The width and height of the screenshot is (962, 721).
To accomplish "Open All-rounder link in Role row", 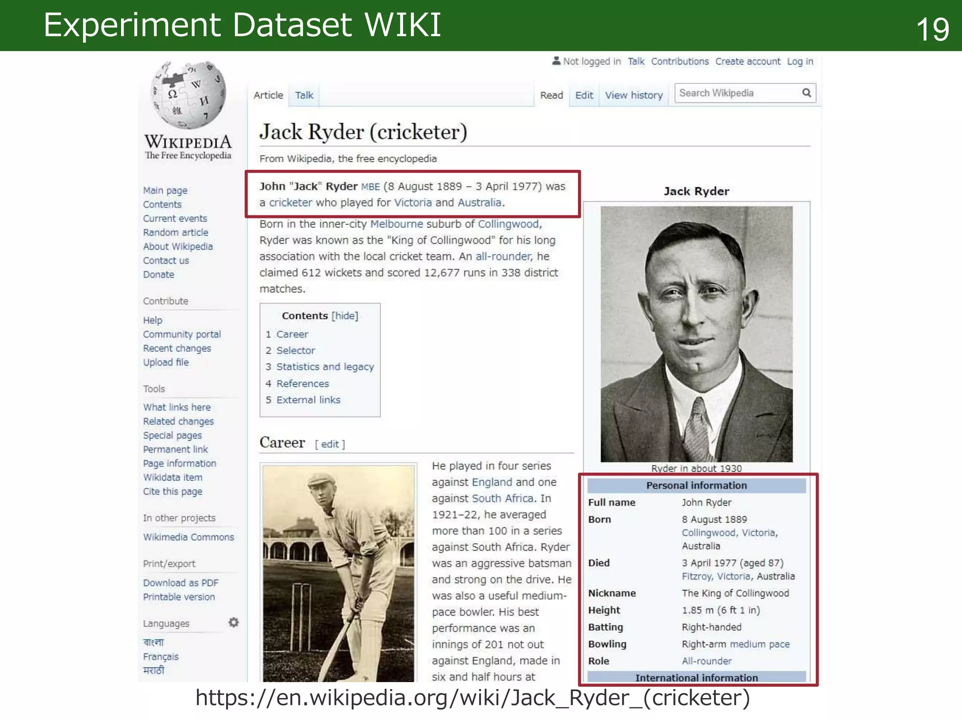I will click(706, 661).
